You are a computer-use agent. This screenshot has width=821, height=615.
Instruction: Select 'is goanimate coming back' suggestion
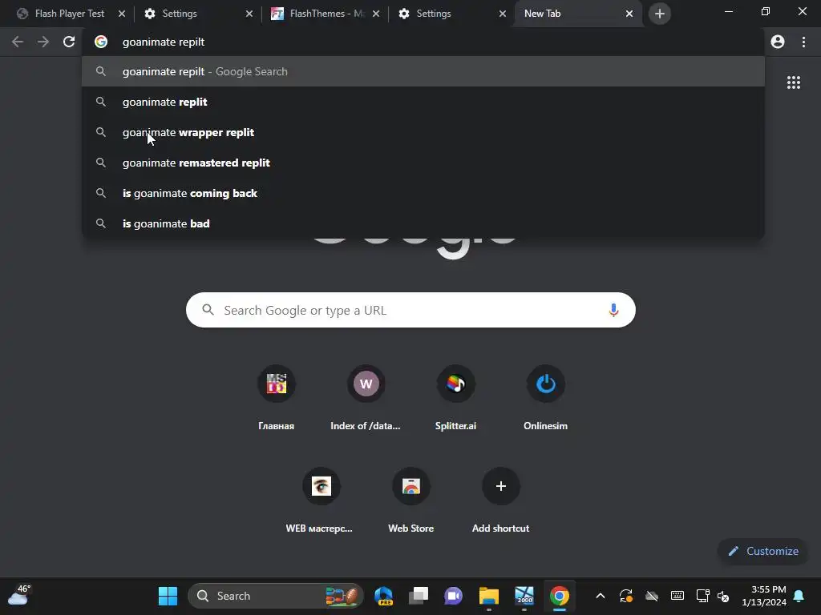tap(423, 193)
